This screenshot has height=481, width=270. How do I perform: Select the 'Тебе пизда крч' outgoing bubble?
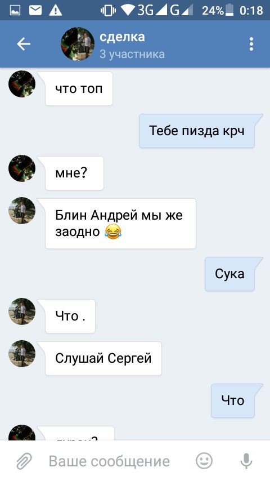pyautogui.click(x=197, y=131)
